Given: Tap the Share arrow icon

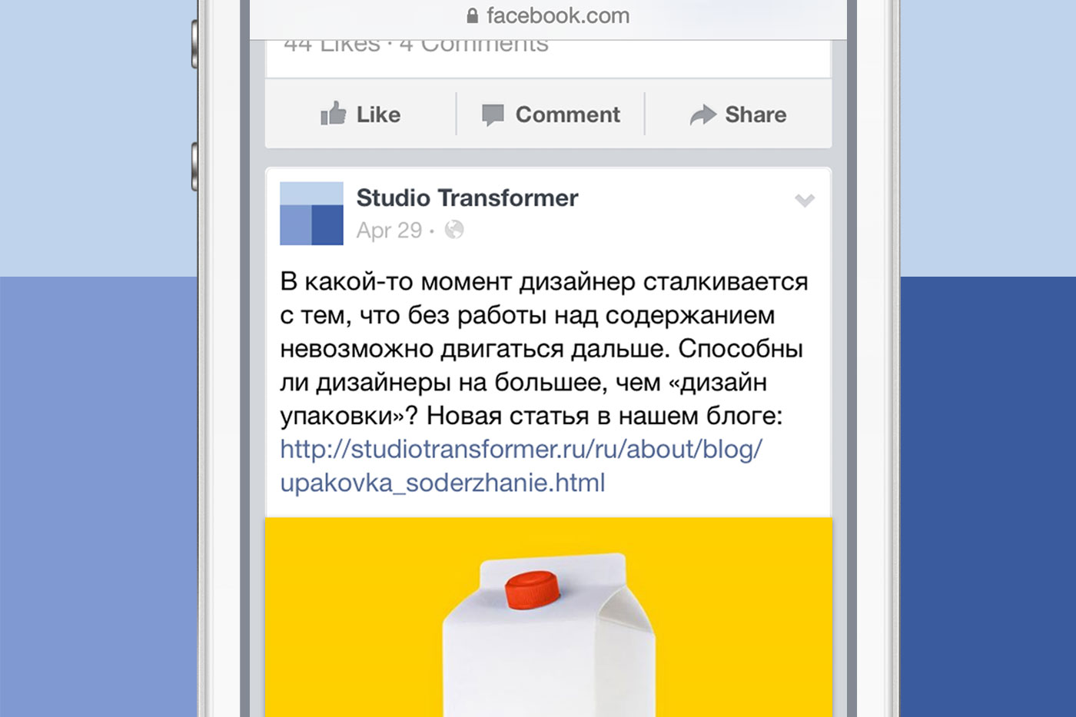Looking at the screenshot, I should coord(702,115).
